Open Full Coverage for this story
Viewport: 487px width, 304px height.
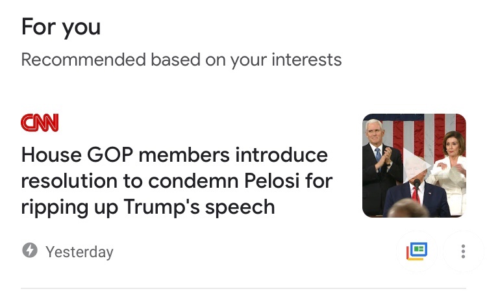point(417,251)
